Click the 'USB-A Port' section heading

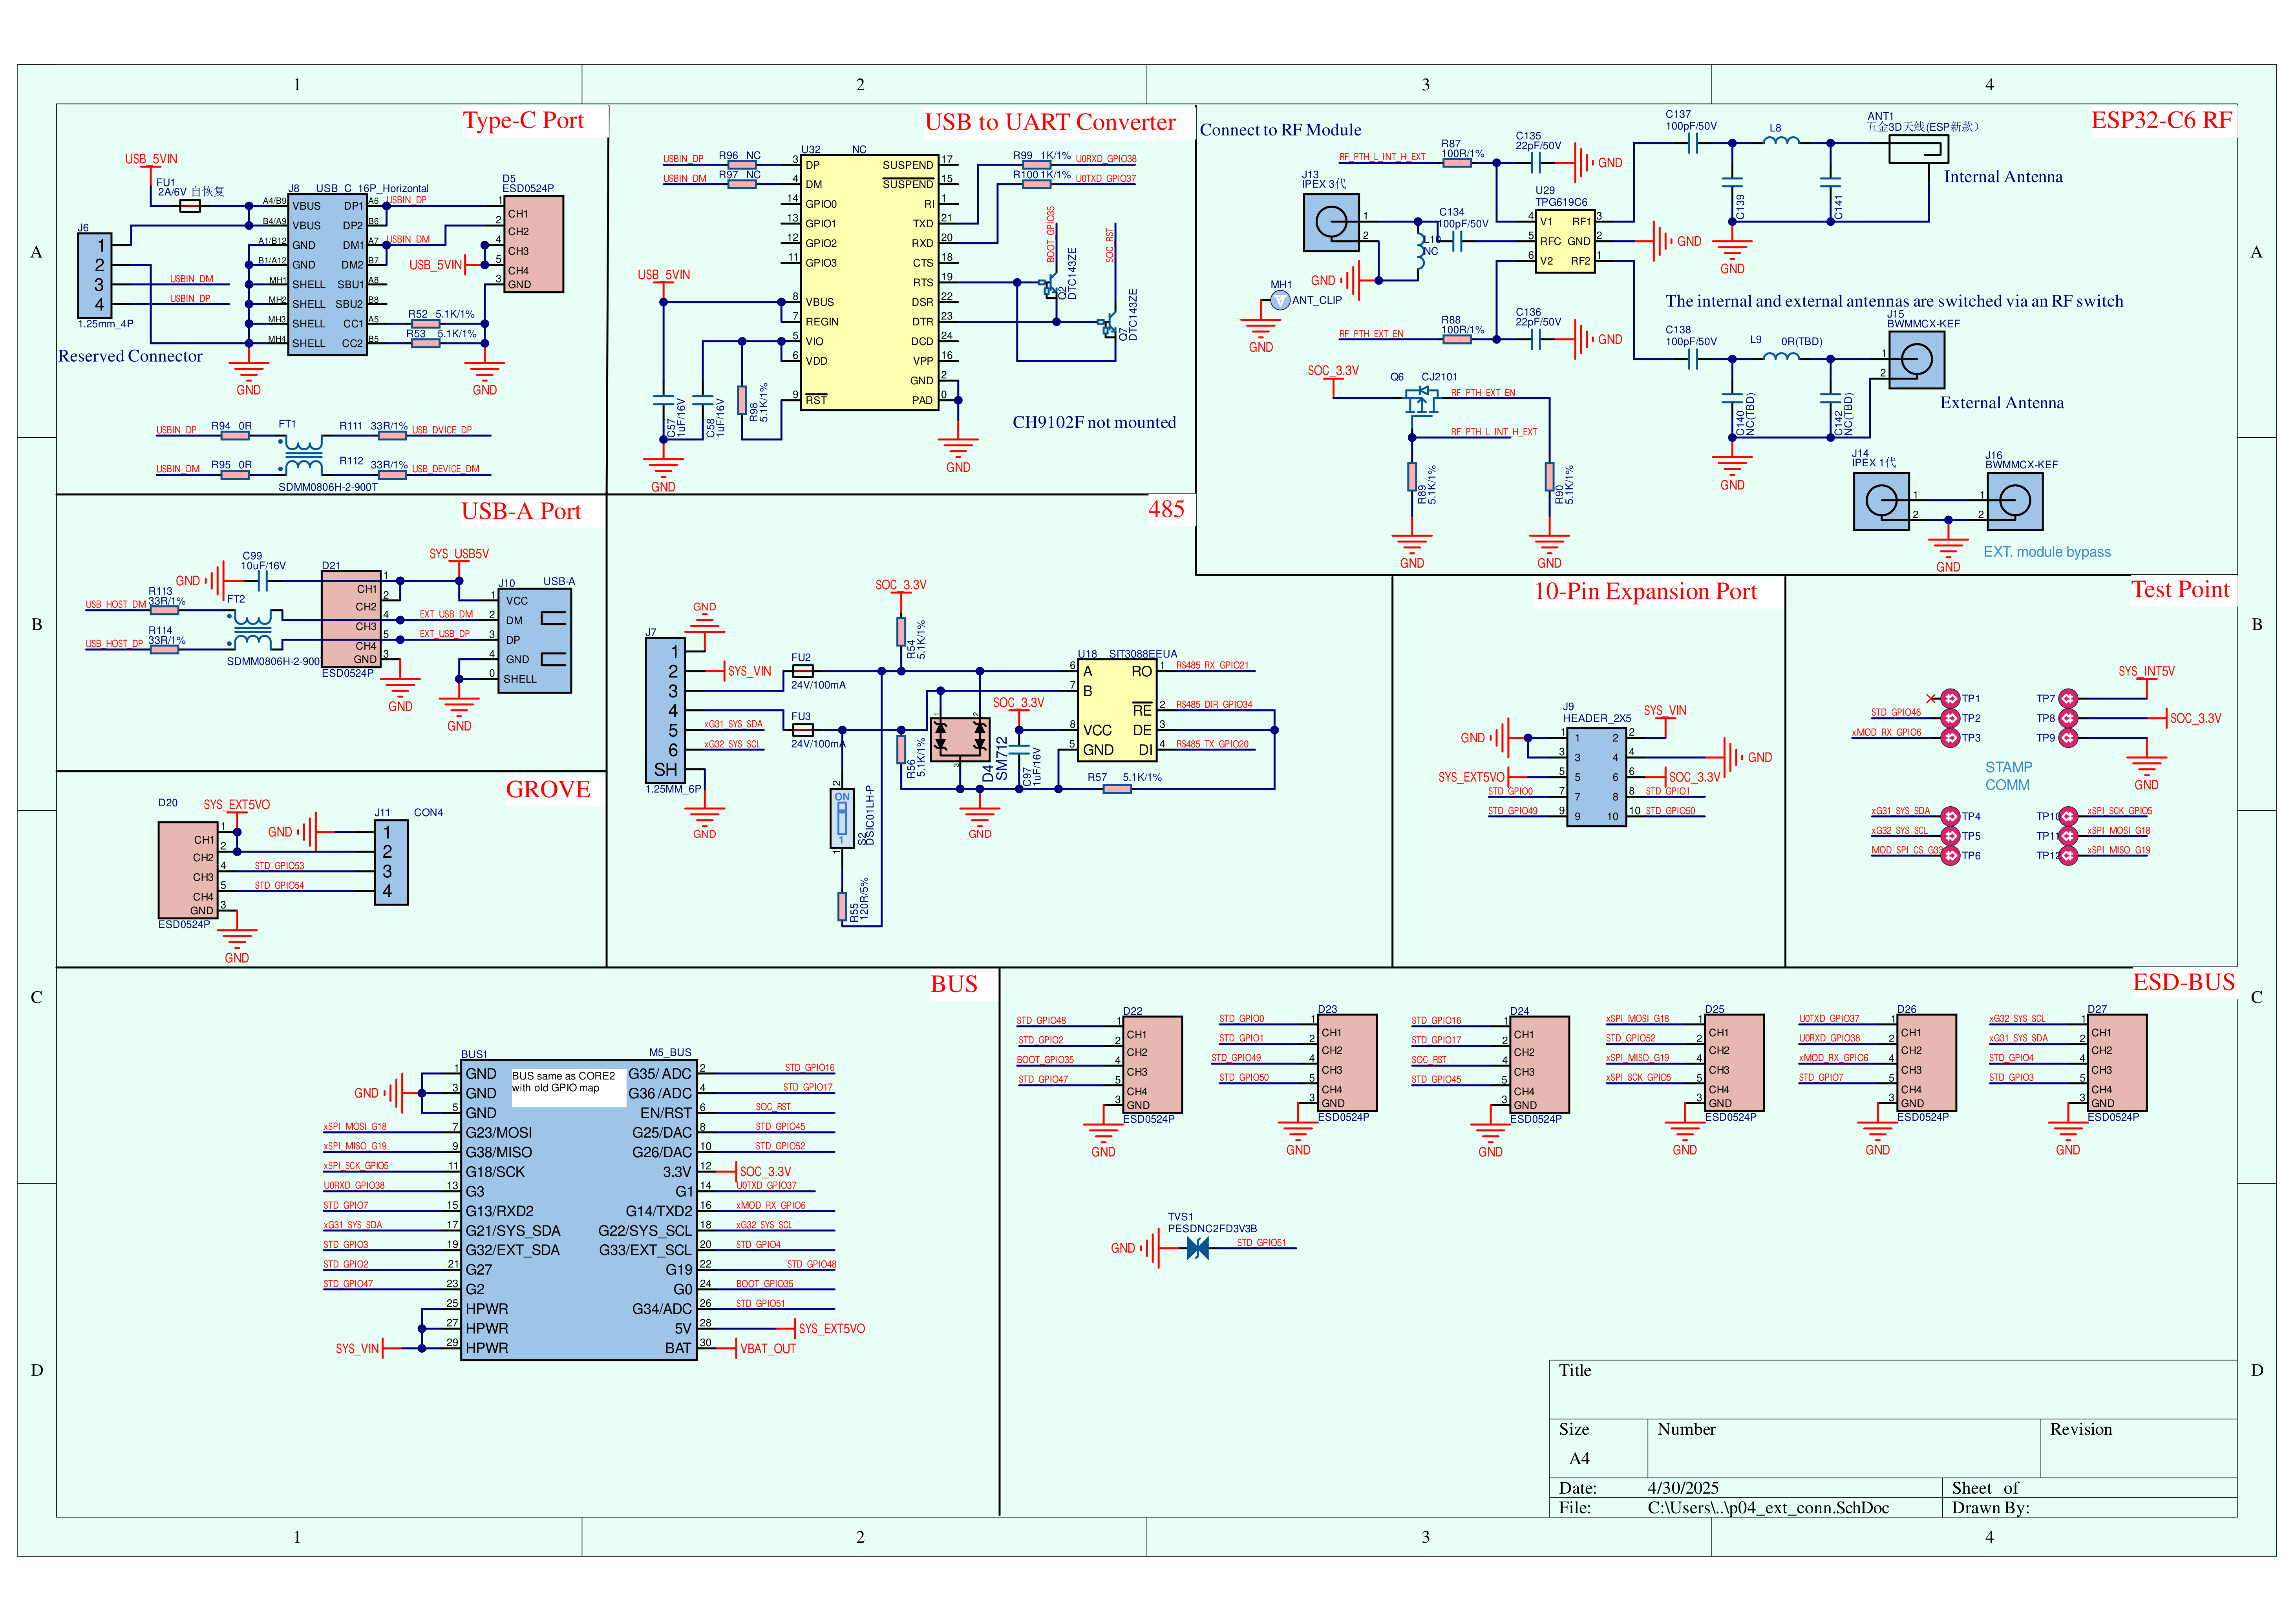(521, 511)
